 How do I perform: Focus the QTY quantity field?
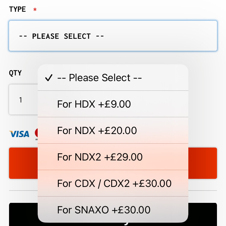click(x=23, y=100)
